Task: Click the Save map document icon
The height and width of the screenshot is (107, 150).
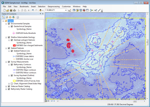Action: click(11, 10)
